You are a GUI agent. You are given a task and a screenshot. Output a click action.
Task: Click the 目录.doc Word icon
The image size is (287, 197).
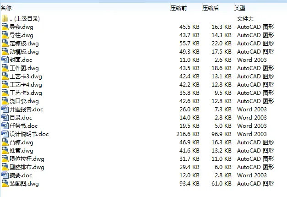click(x=5, y=117)
